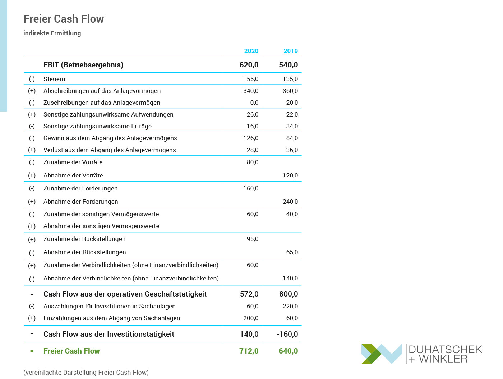The height and width of the screenshot is (379, 503).
Task: Select the 2020 column header
Action: 251,51
